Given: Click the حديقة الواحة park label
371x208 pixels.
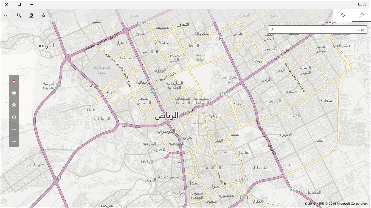Looking at the screenshot, I should point(201,57).
